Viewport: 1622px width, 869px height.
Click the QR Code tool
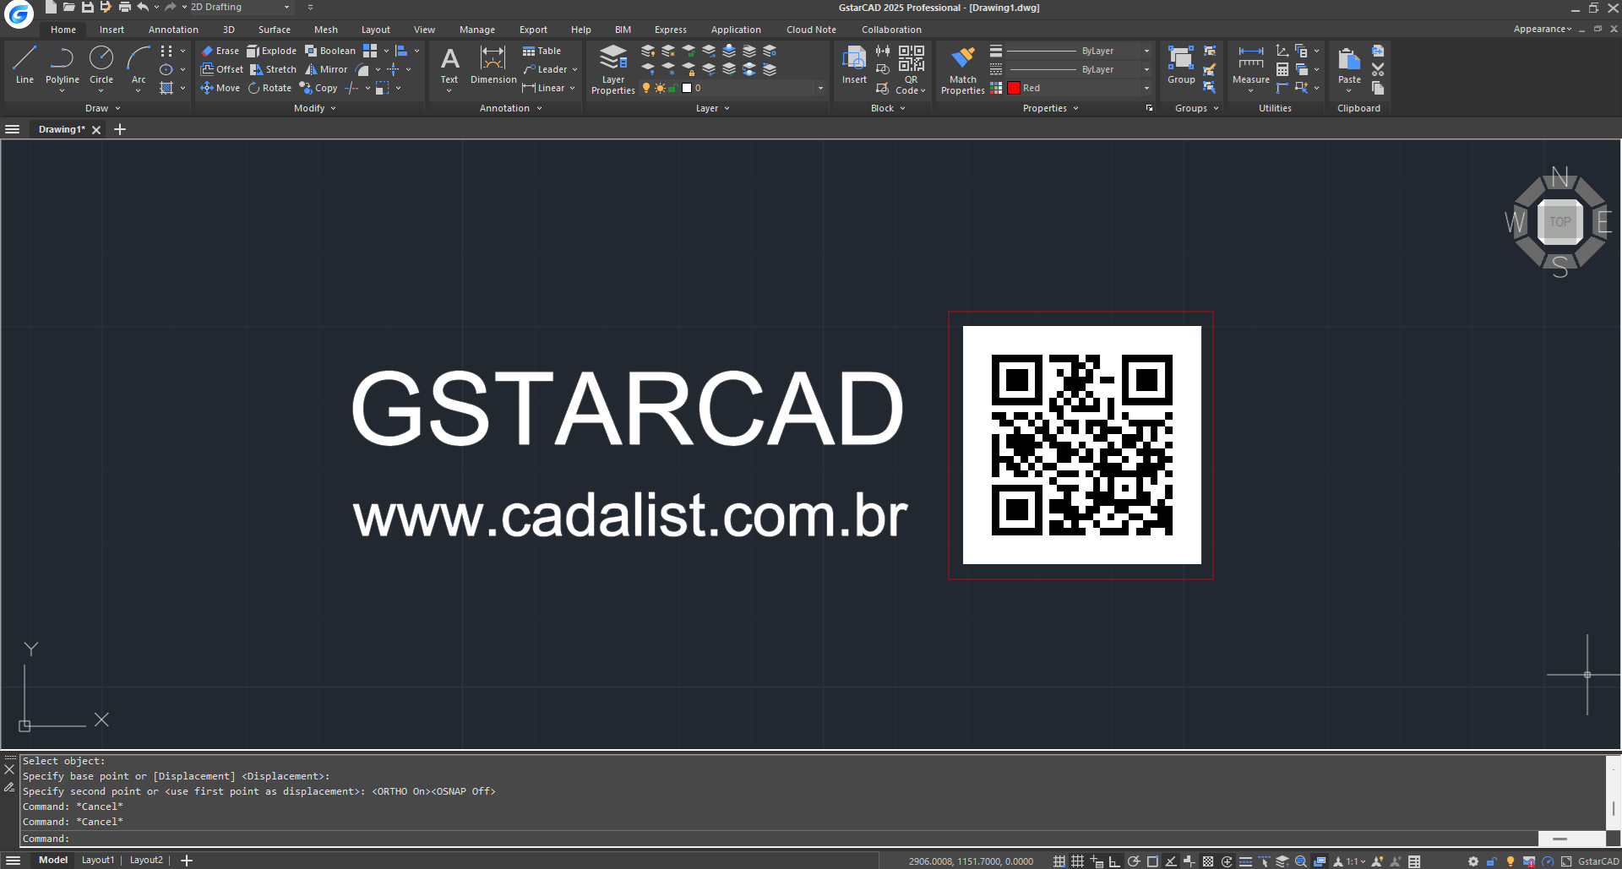pos(911,69)
